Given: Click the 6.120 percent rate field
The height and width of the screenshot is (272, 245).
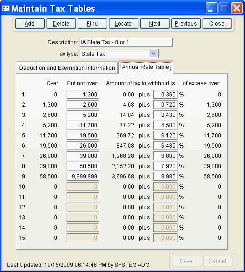Looking at the screenshot, I should click(x=165, y=136).
